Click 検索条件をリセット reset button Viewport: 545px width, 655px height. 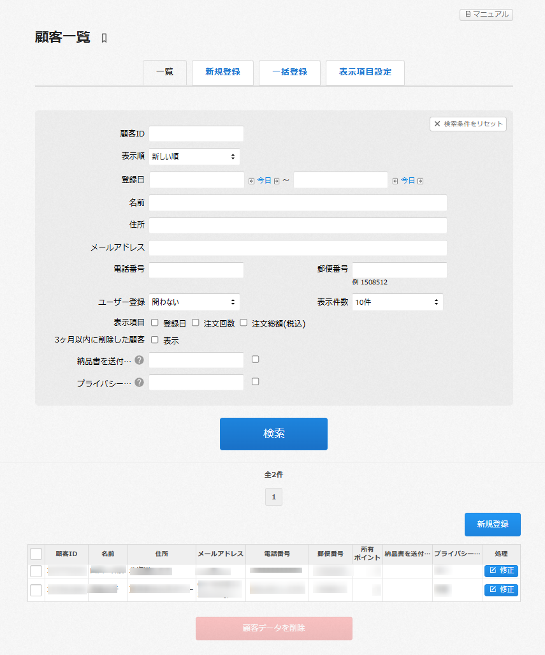click(x=468, y=124)
